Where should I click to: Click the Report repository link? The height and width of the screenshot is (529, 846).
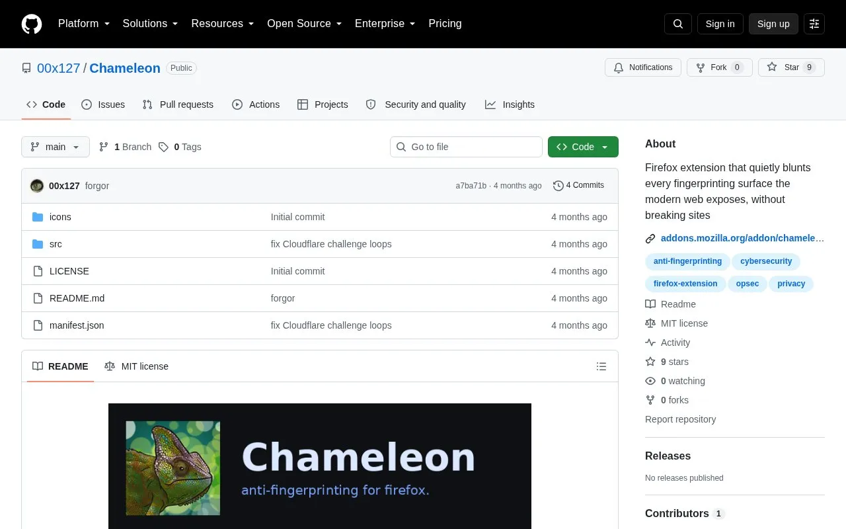point(680,419)
